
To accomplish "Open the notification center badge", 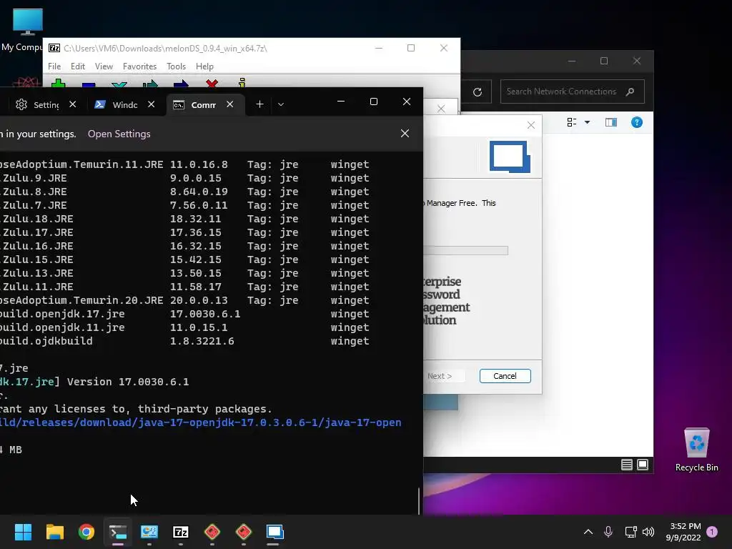I will [x=712, y=532].
